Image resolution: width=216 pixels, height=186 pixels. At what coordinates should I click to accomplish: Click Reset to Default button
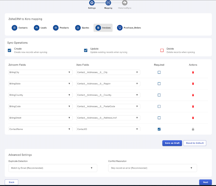(x=195, y=143)
